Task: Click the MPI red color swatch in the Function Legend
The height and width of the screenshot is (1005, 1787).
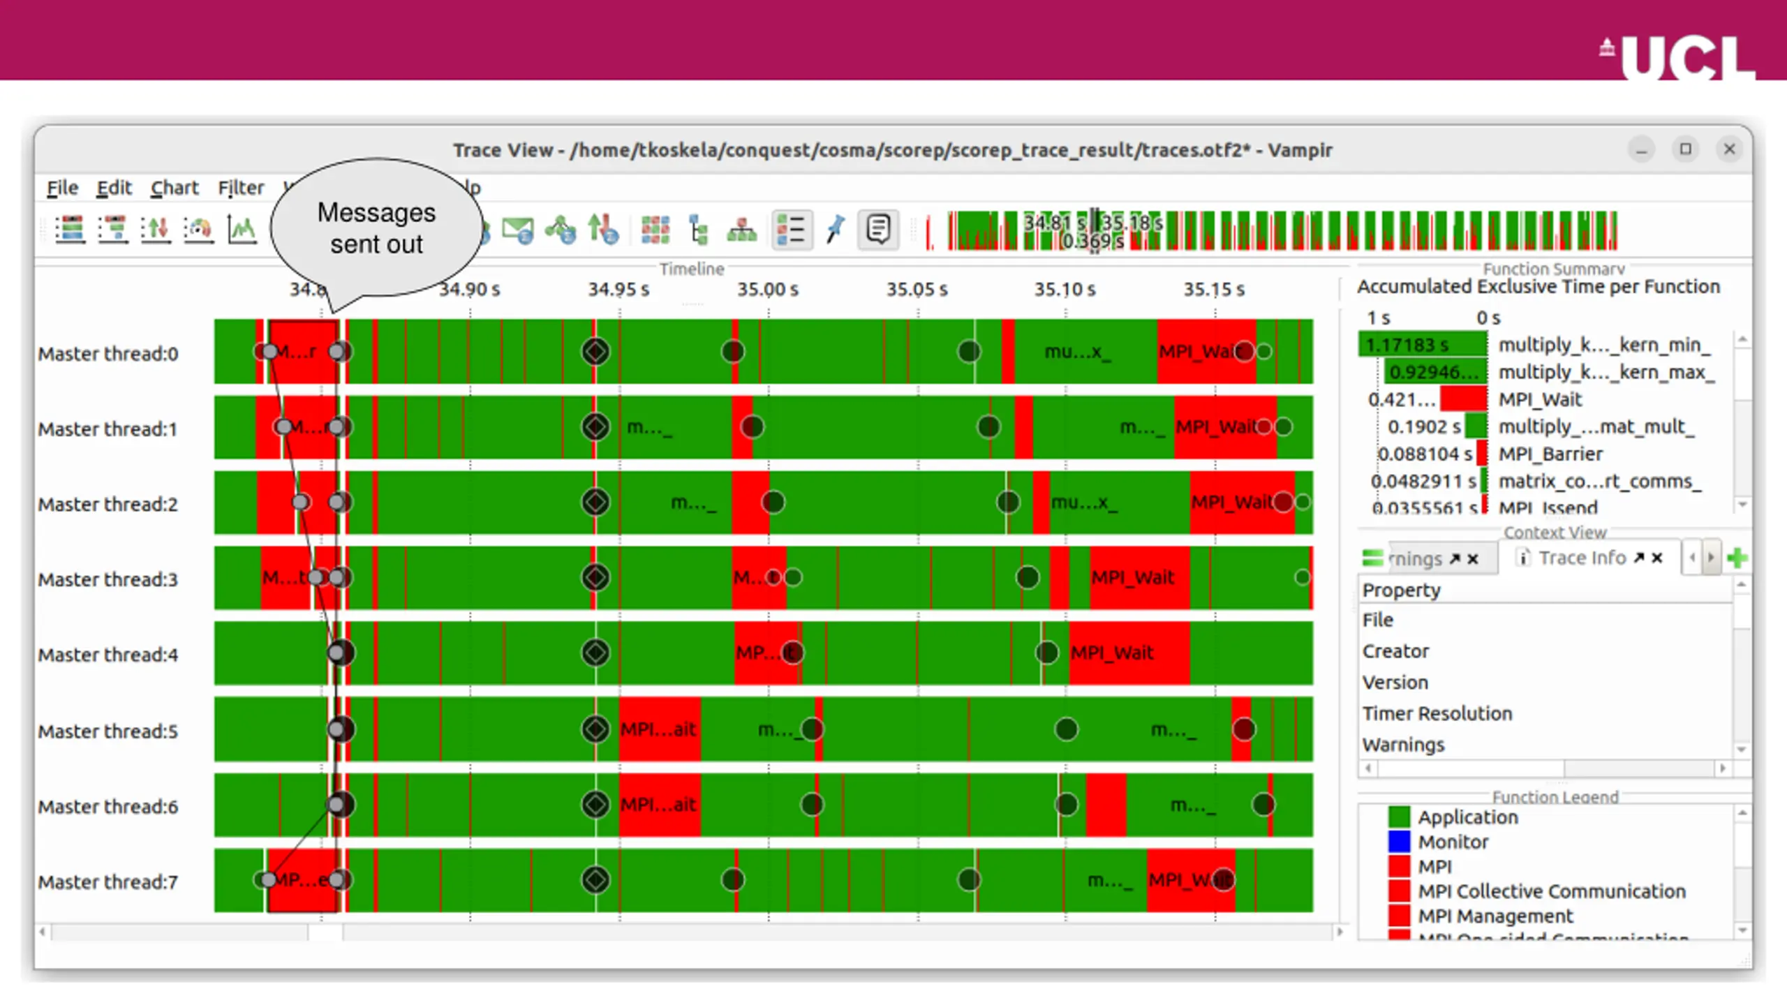Action: [1399, 867]
